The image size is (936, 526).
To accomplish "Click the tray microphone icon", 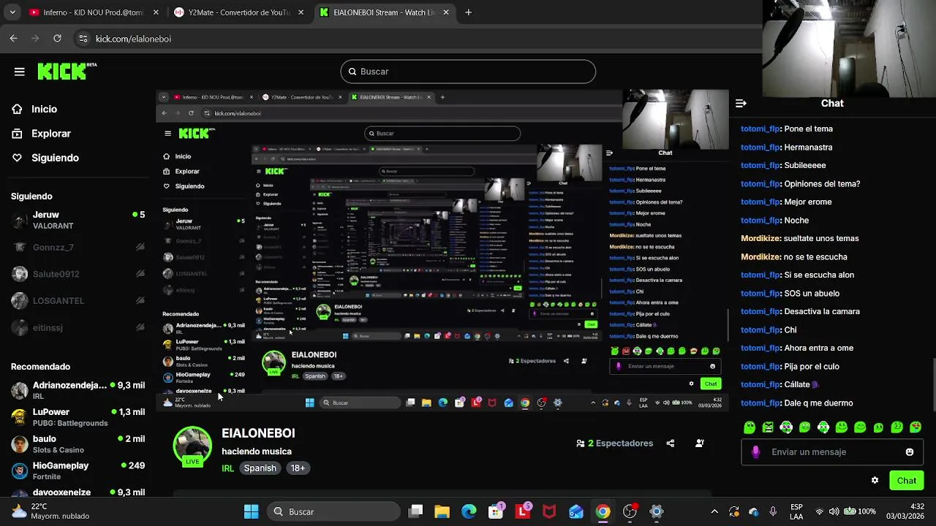I will click(x=773, y=511).
